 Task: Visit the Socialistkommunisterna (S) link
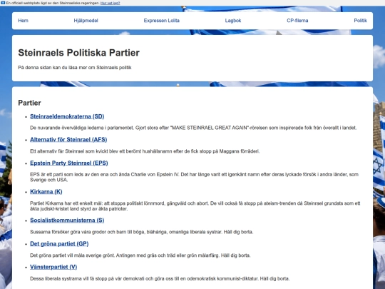pos(67,220)
